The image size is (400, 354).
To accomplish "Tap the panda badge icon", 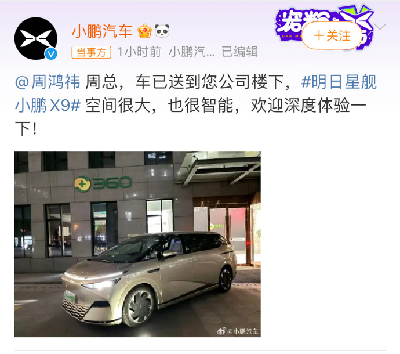I will pyautogui.click(x=162, y=31).
